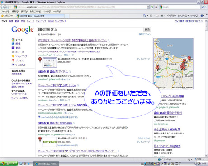Viewport: 208px width, 166px height.
Task: Select the SEO対策 富山 - Google 検索 tab
Action: click(x=40, y=16)
